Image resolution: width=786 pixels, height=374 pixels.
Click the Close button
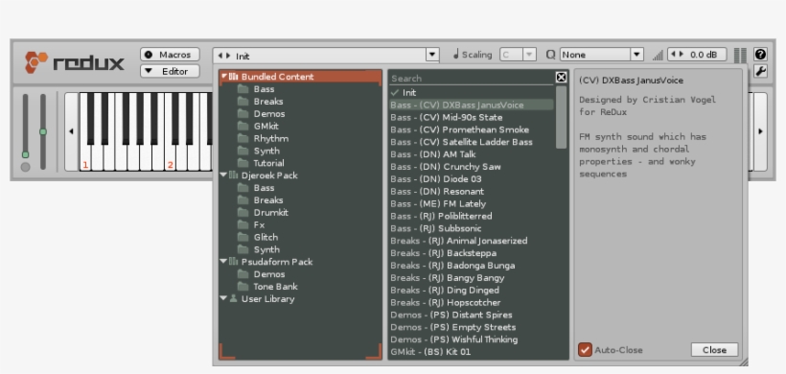point(714,350)
